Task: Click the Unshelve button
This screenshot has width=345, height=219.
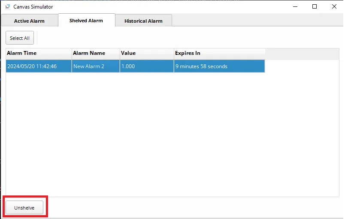Action: click(24, 208)
